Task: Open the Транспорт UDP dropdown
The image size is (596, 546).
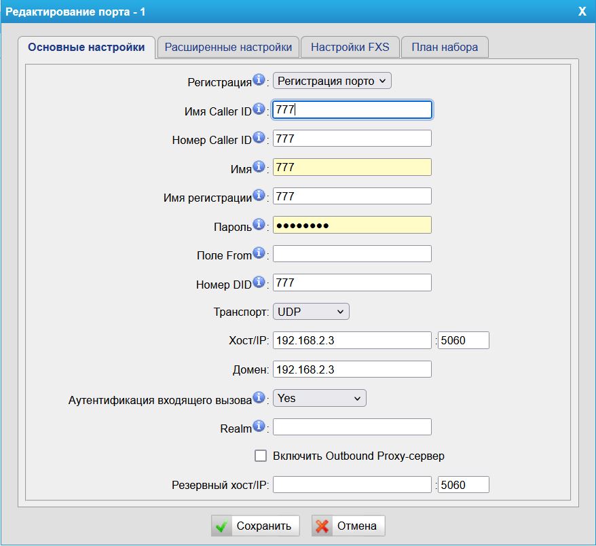Action: click(x=311, y=312)
